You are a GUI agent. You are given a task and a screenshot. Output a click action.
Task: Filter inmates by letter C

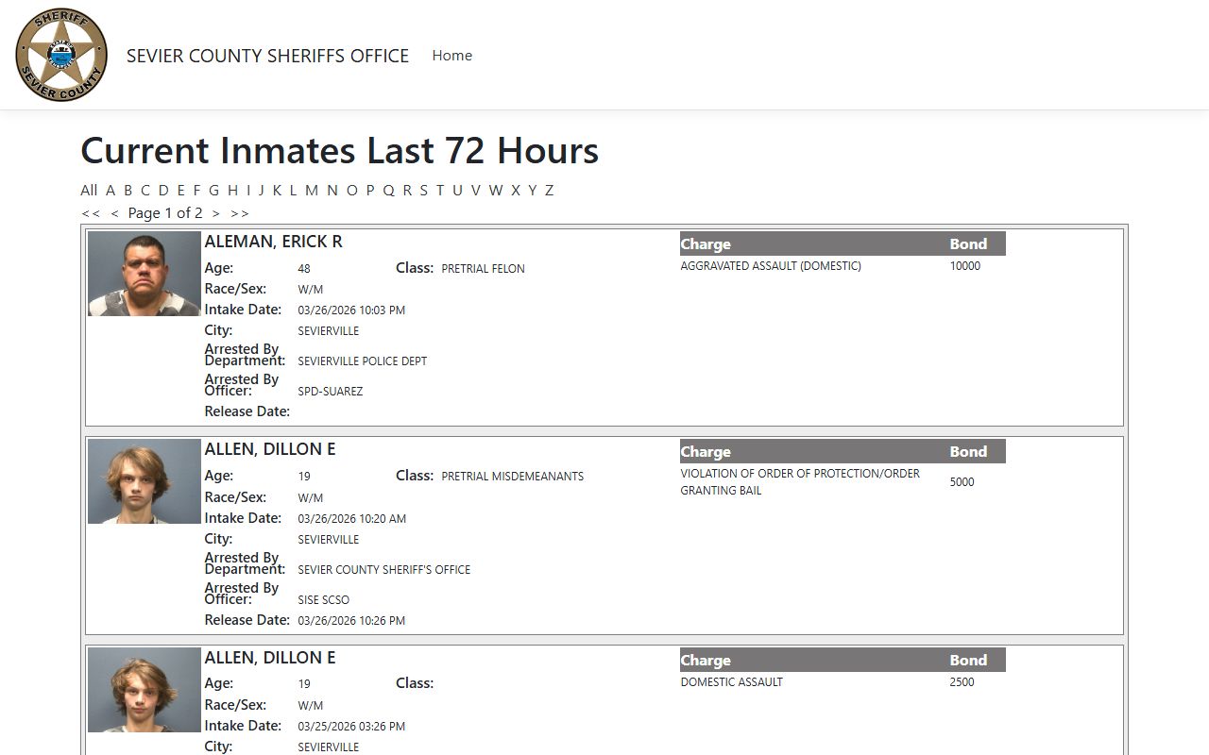(x=145, y=190)
